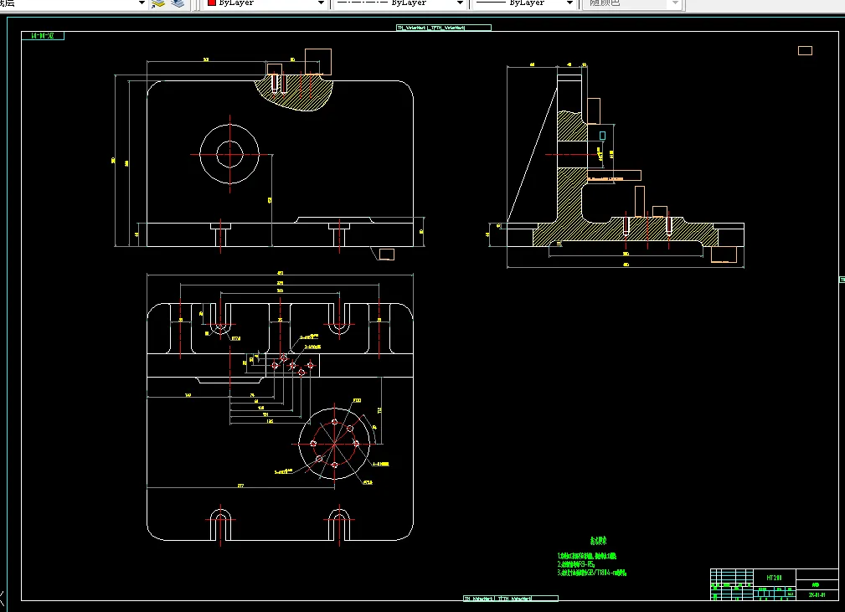Click the second layer-stack icon after layer dropdown
This screenshot has width=845, height=612.
178,3
